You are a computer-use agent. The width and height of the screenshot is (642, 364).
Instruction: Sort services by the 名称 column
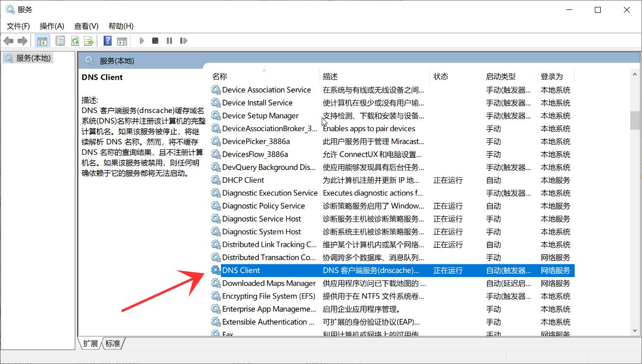point(220,76)
